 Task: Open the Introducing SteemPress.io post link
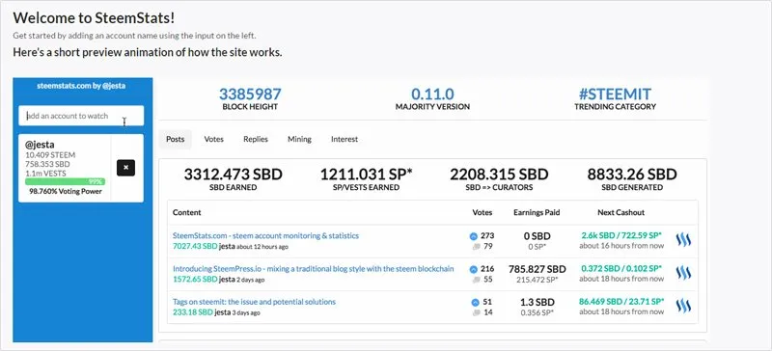(x=313, y=269)
